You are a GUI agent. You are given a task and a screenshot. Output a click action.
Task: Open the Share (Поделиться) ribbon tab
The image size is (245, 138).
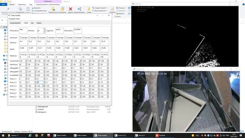pyautogui.click(x=22, y=4)
